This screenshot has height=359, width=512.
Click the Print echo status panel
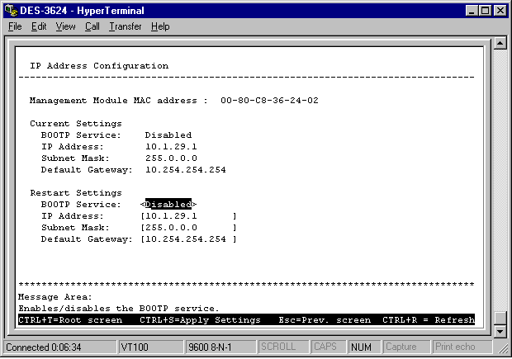[454, 347]
